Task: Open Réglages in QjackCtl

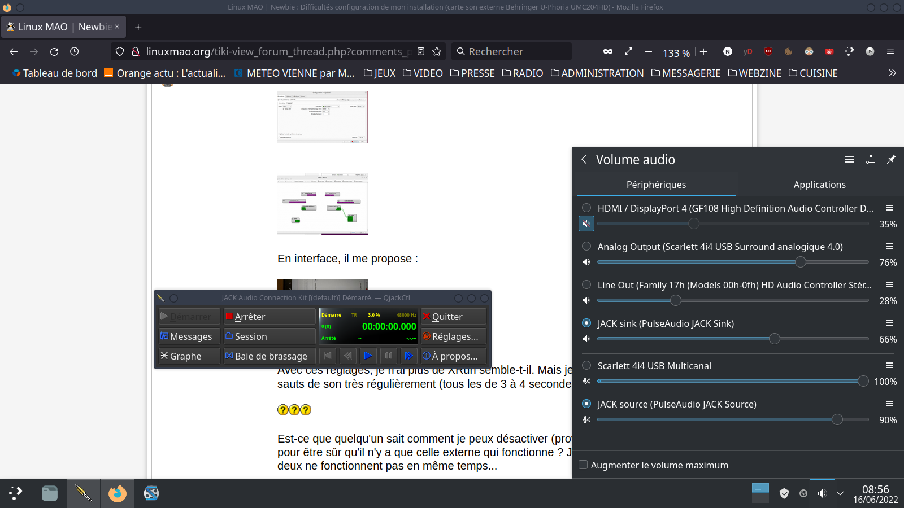Action: (x=454, y=336)
